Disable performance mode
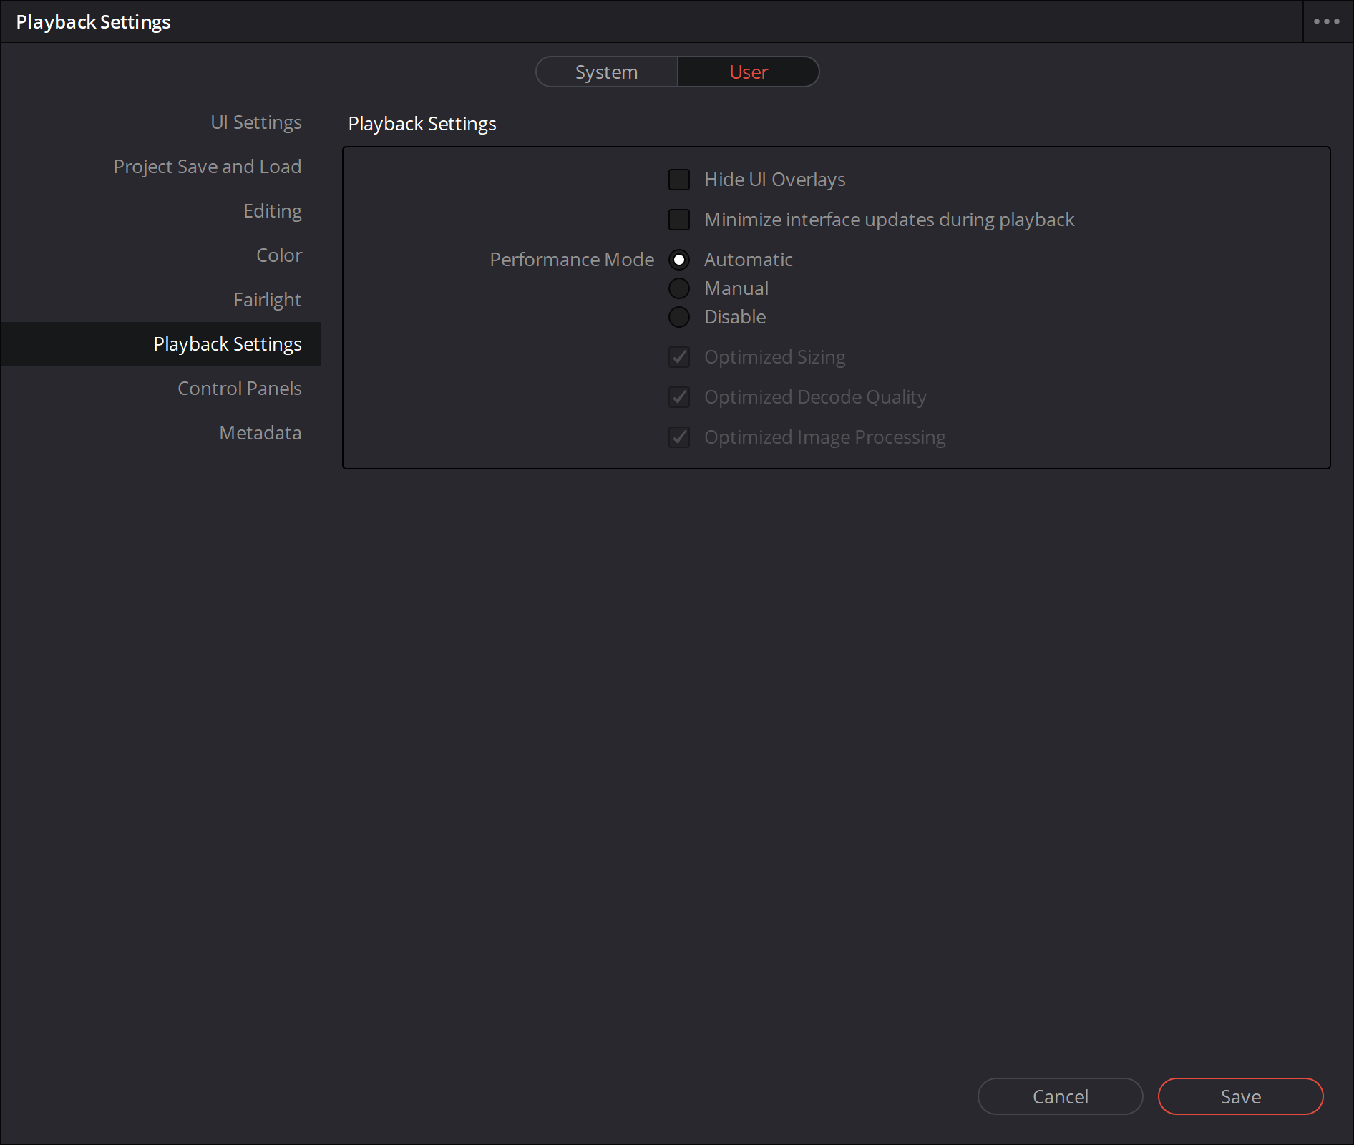 (x=678, y=317)
